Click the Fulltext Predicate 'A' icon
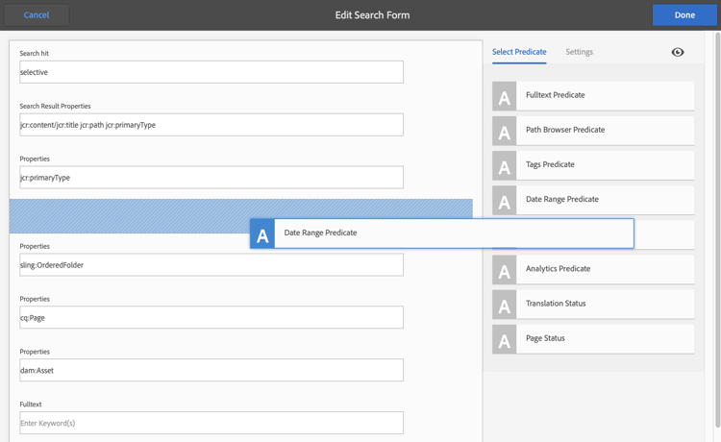 [505, 95]
